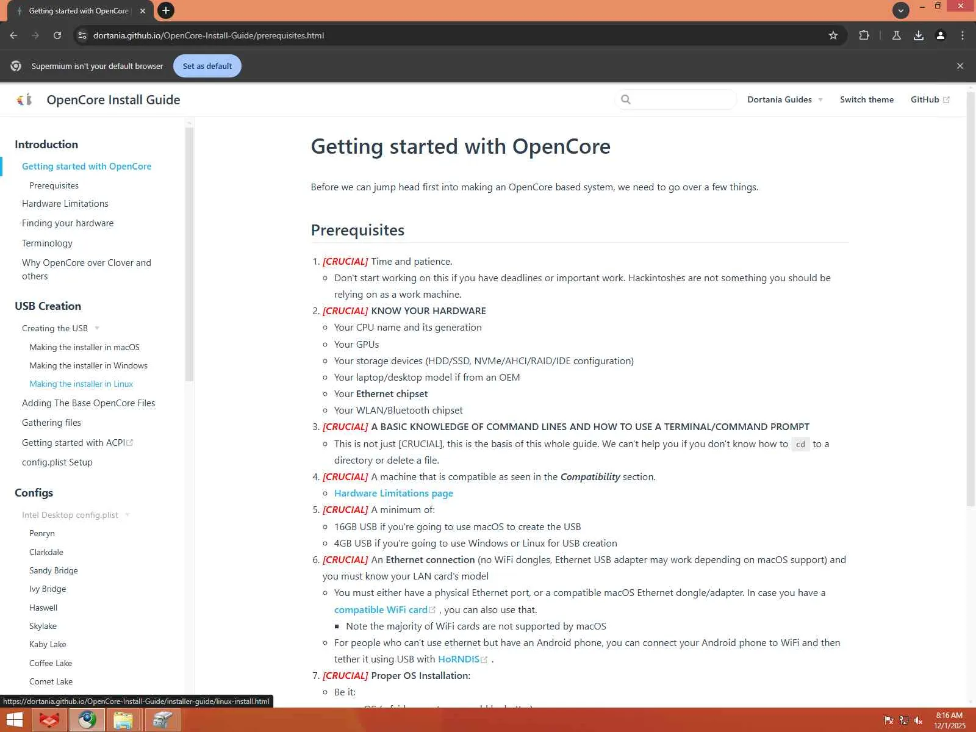This screenshot has width=976, height=732.
Task: Follow the Hardware Limitations page link
Action: click(393, 493)
